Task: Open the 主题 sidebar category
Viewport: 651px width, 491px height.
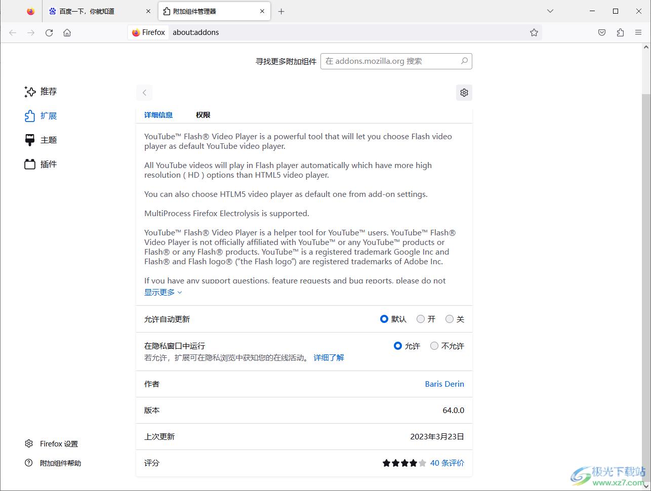Action: pyautogui.click(x=41, y=140)
